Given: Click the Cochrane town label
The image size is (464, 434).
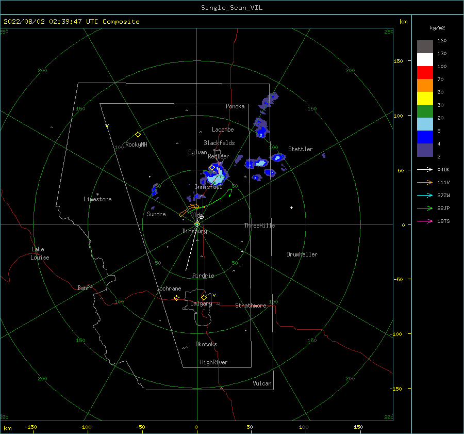Looking at the screenshot, I should [169, 288].
